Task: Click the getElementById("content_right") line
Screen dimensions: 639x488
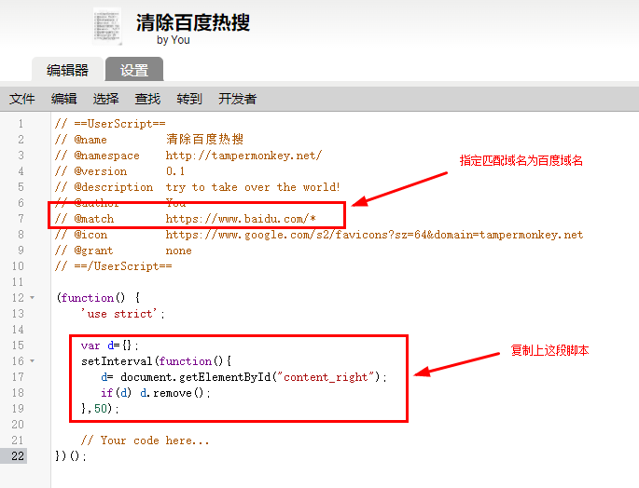Action: pyautogui.click(x=243, y=377)
